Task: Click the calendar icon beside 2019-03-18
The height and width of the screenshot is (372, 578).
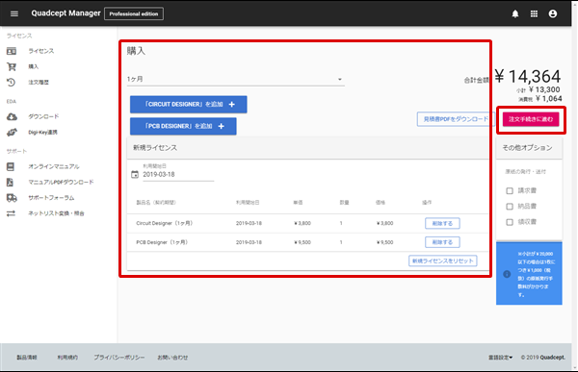Action: tap(135, 174)
